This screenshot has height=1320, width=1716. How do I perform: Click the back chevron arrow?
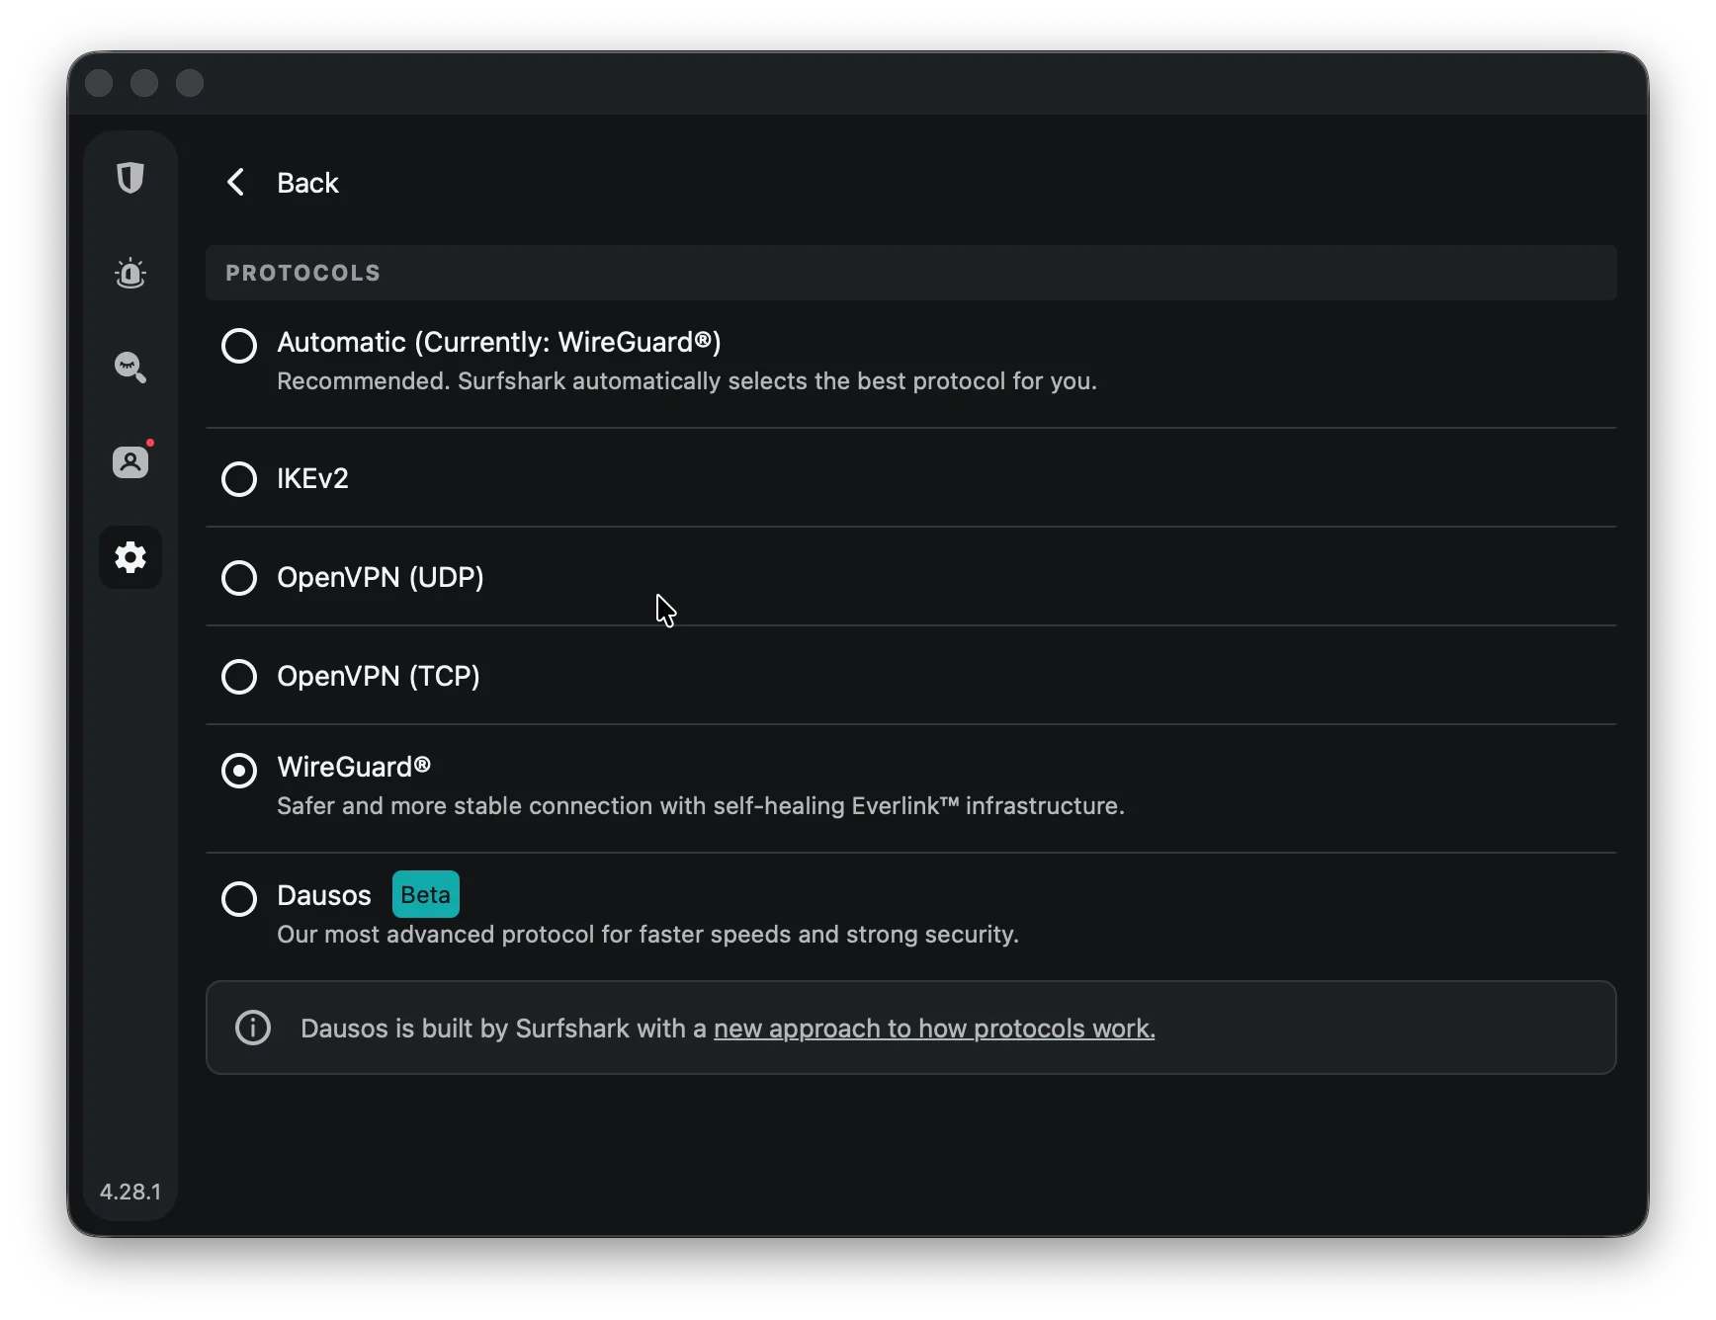[235, 182]
